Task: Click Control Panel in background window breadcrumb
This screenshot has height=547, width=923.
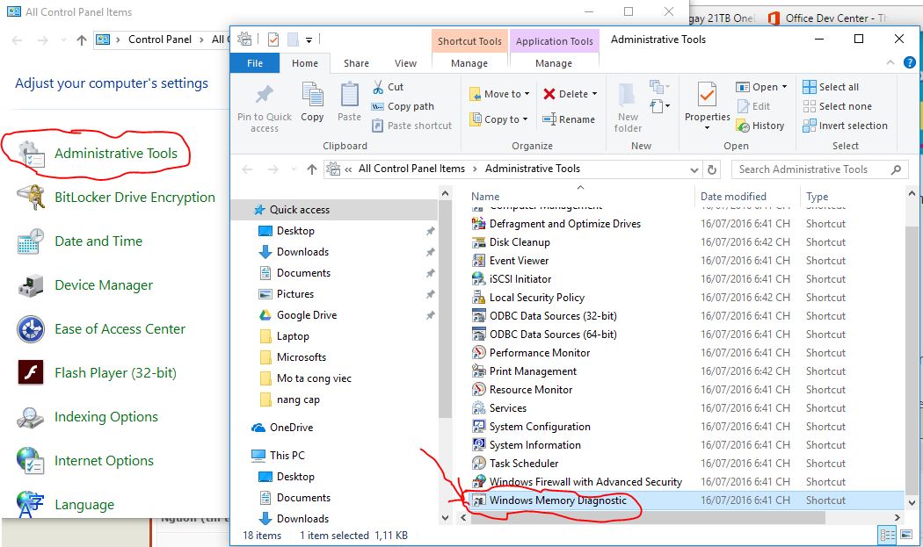Action: 159,40
